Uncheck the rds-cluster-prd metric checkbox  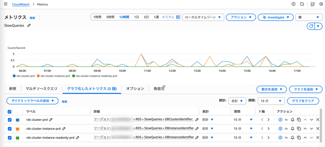tap(9, 120)
